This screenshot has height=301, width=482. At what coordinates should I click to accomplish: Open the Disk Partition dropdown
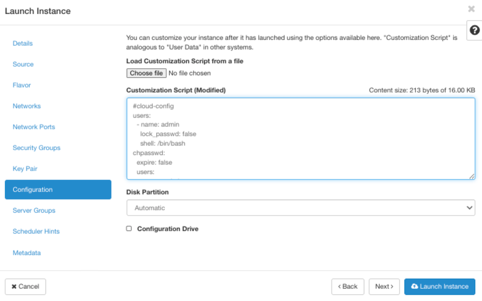point(301,207)
